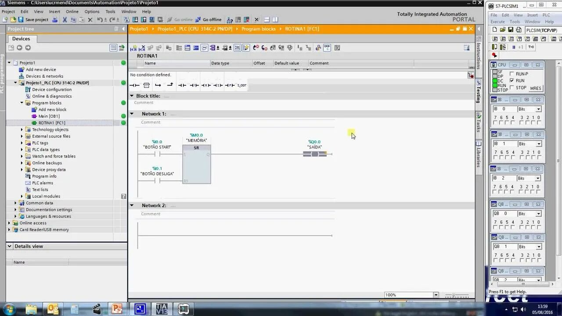The width and height of the screenshot is (562, 316).
Task: Select Main [OB1] block in tree
Action: pos(49,116)
